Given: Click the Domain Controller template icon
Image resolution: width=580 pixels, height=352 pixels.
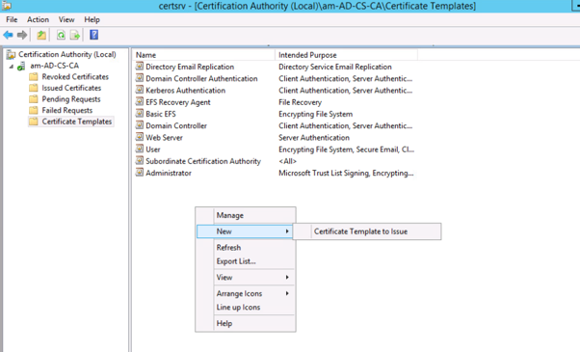Looking at the screenshot, I should [x=140, y=125].
